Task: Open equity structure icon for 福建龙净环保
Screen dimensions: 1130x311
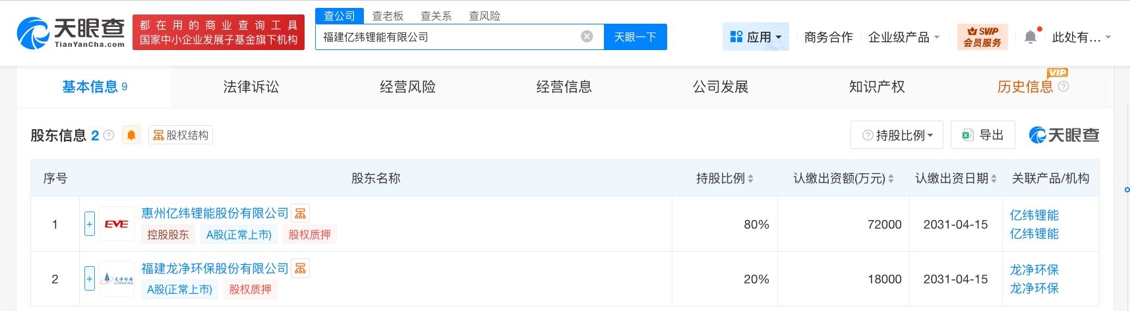Action: coord(301,269)
